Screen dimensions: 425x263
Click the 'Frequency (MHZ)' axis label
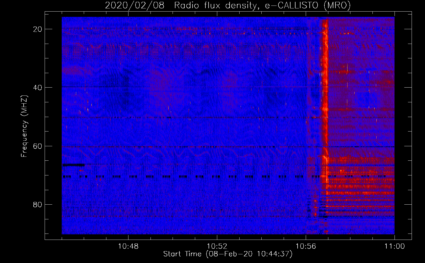point(24,126)
